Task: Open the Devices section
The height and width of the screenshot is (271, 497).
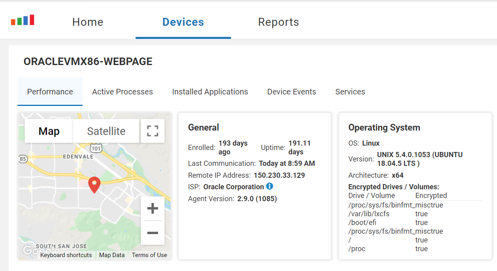Action: point(183,22)
